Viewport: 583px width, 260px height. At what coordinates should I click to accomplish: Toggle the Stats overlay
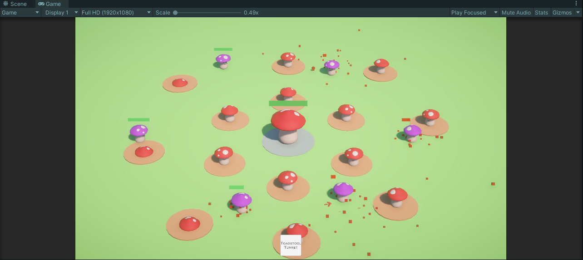pyautogui.click(x=541, y=13)
